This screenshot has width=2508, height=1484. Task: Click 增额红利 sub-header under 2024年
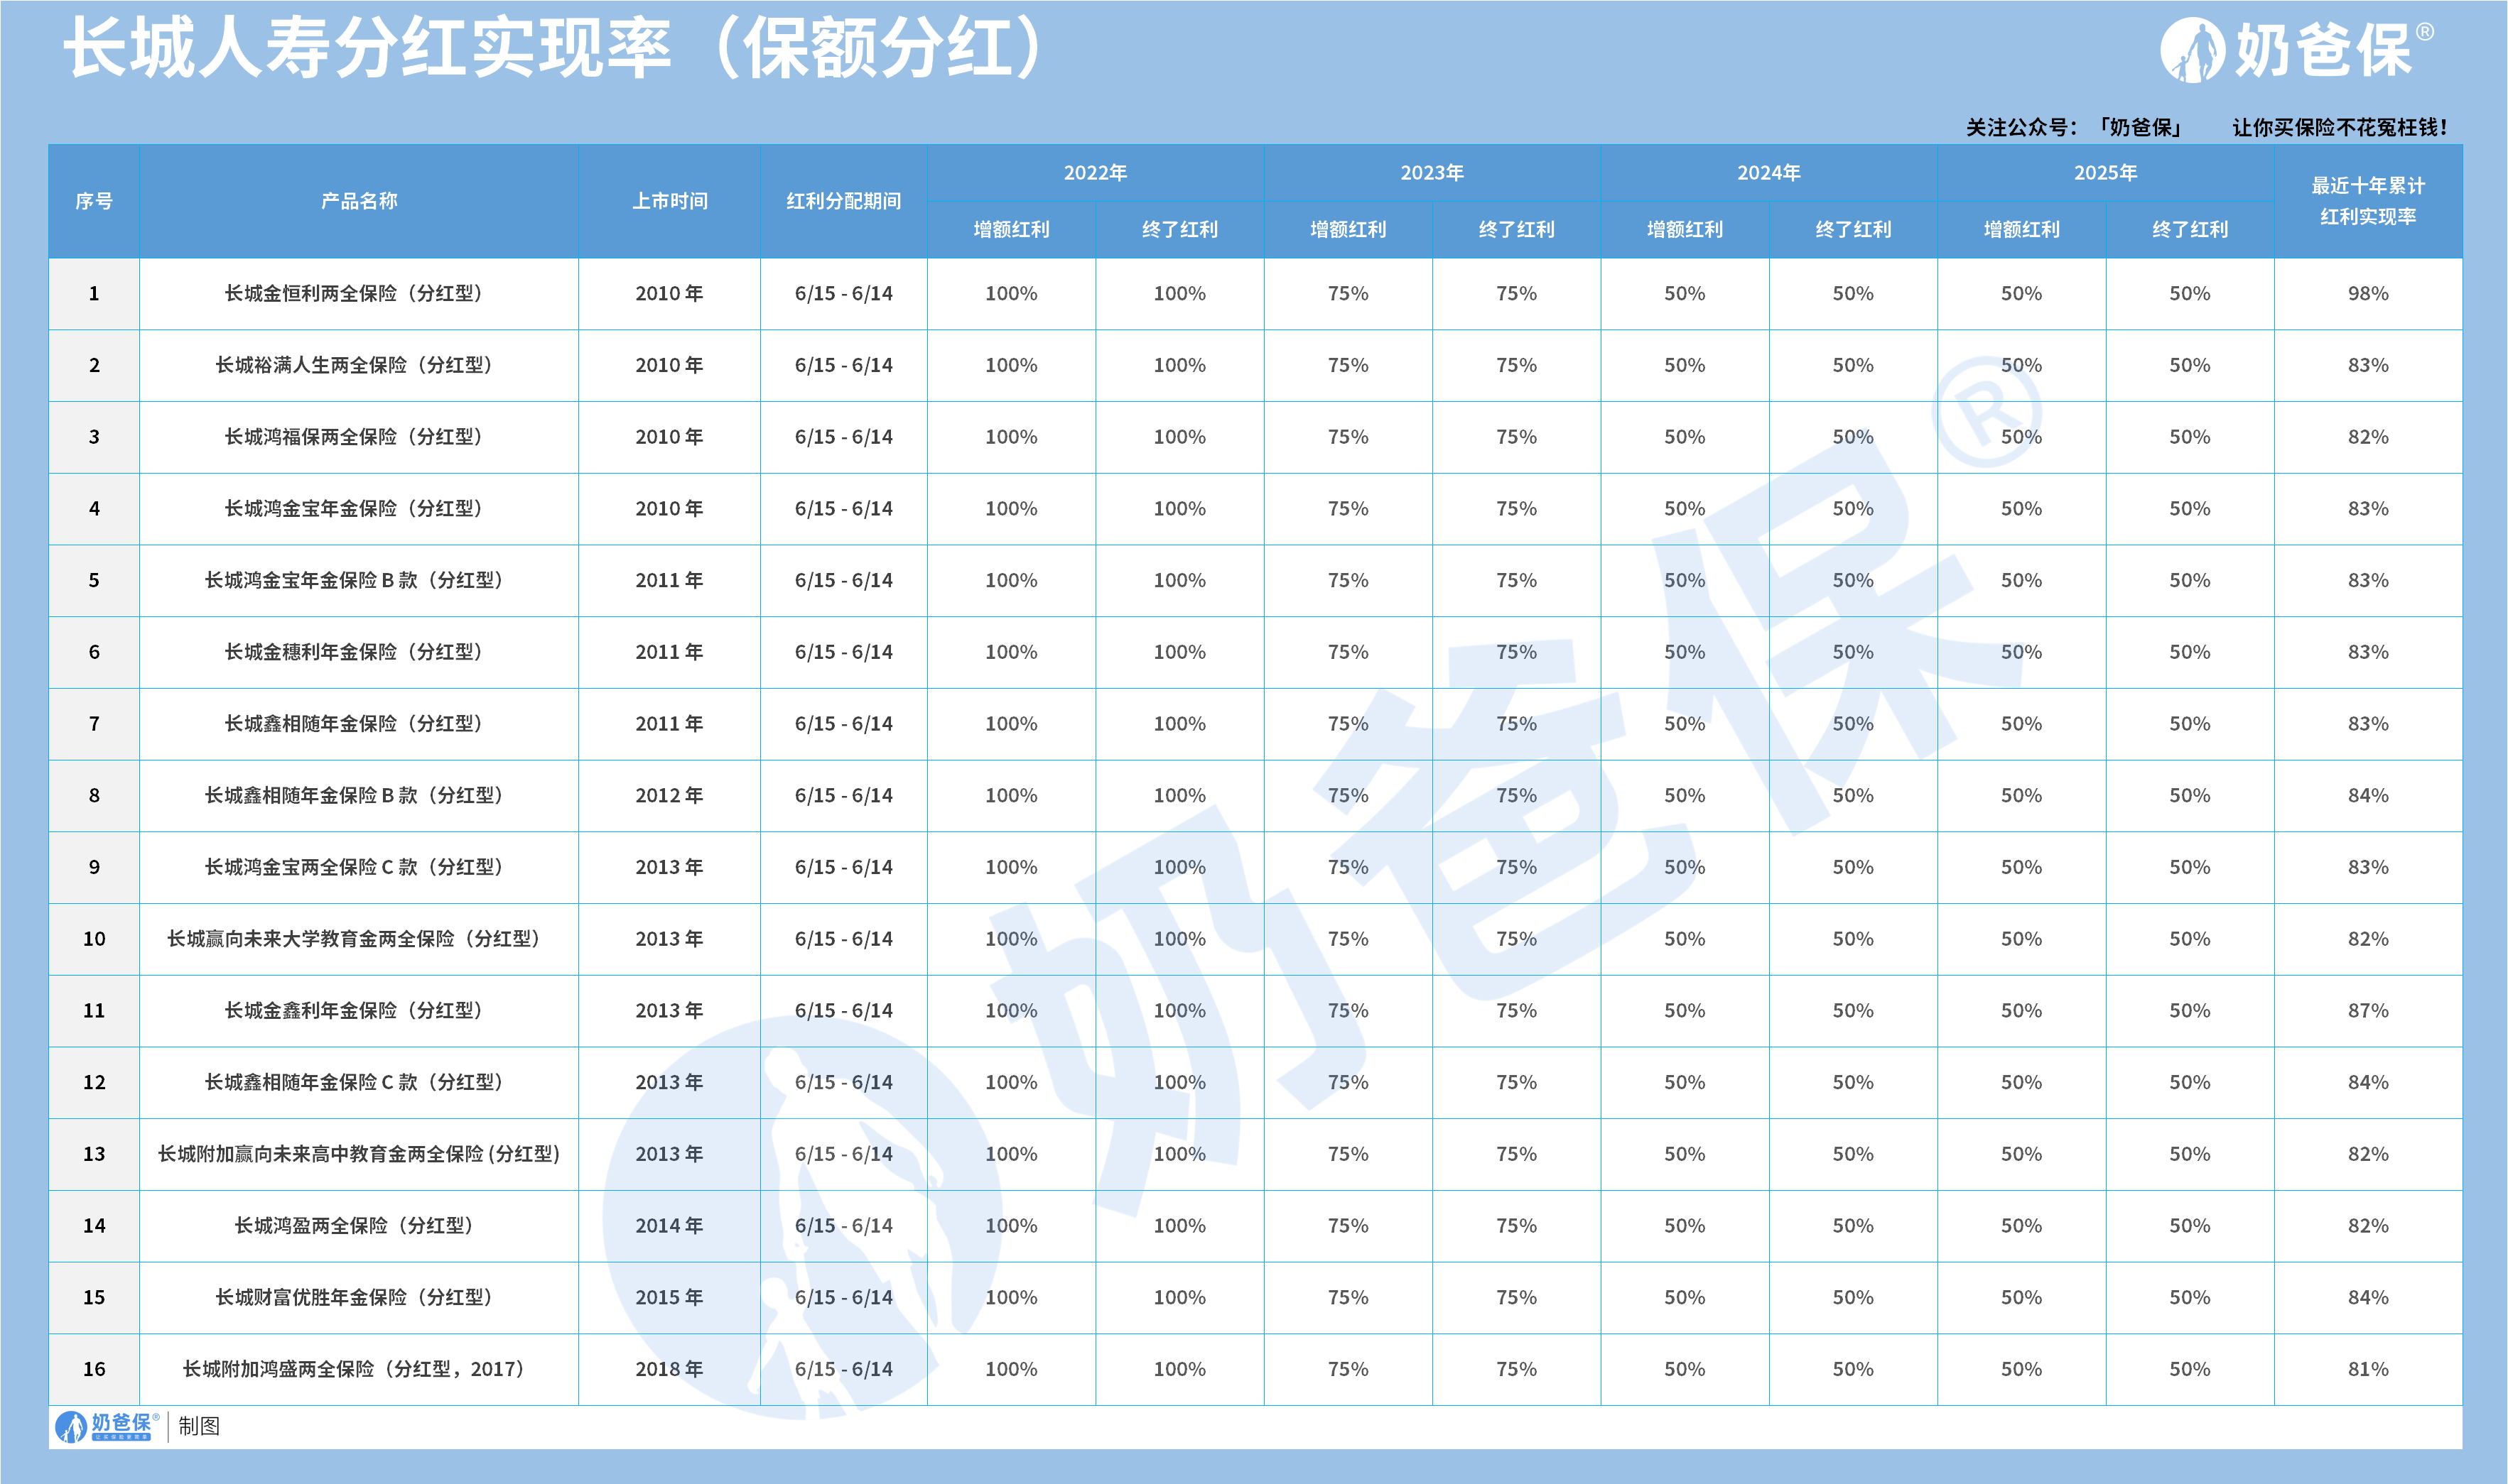(1685, 229)
